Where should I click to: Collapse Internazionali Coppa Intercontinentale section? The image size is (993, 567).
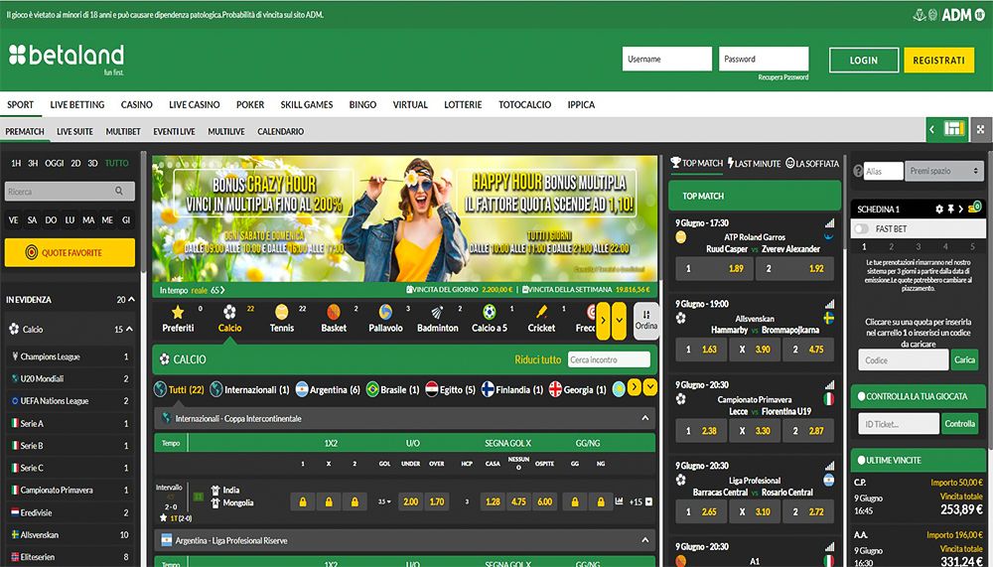(x=645, y=419)
